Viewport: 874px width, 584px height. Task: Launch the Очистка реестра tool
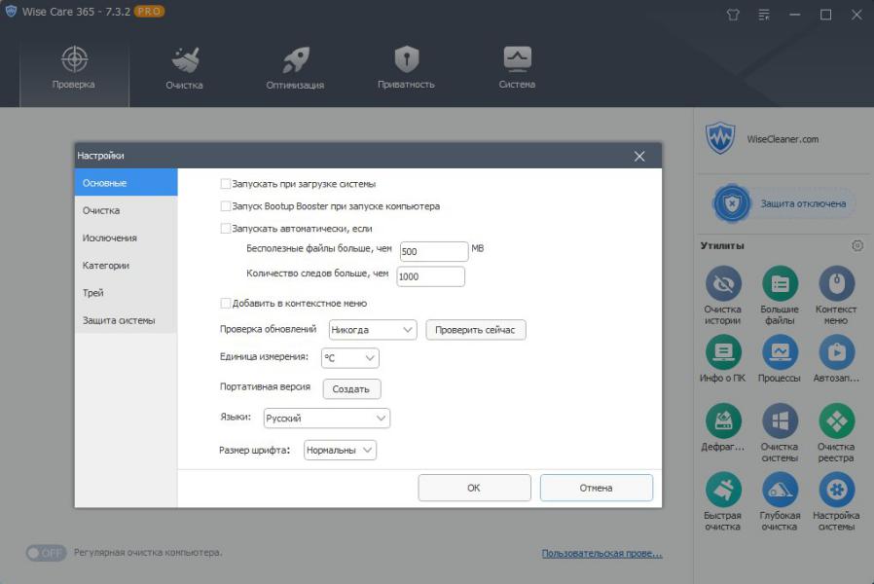pyautogui.click(x=836, y=420)
